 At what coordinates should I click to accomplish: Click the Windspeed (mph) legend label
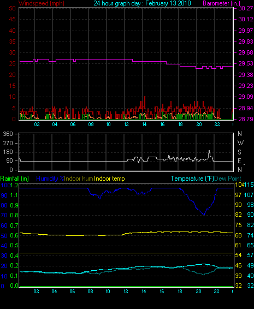pos(42,3)
